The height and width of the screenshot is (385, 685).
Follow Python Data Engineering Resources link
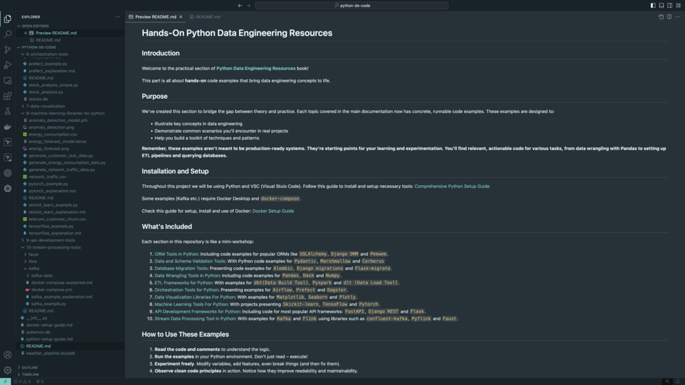tap(256, 69)
